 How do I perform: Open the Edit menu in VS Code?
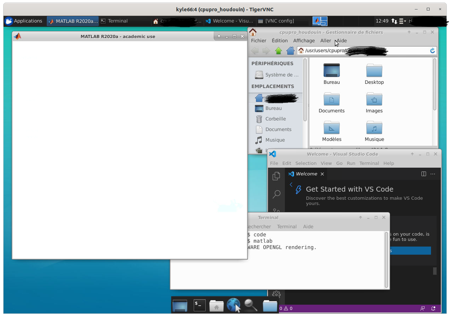(287, 163)
